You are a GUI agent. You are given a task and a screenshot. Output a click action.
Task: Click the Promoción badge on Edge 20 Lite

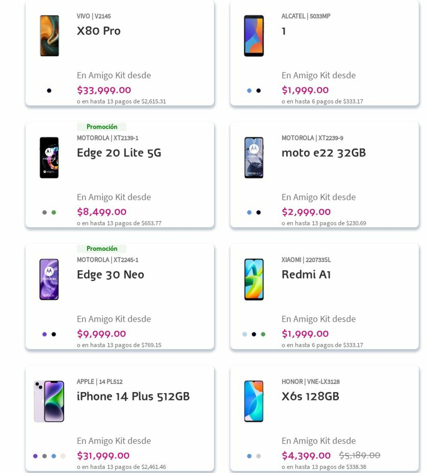tap(102, 127)
